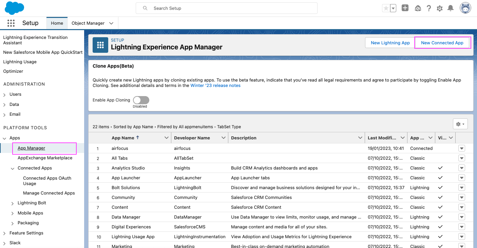Viewport: 477px width, 248px height.
Task: Select AppExchange Marketplace in the tree
Action: (x=45, y=158)
